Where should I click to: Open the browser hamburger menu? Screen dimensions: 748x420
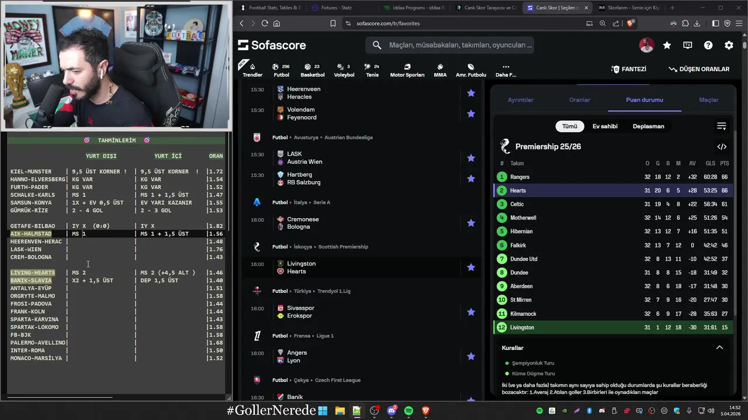[738, 23]
